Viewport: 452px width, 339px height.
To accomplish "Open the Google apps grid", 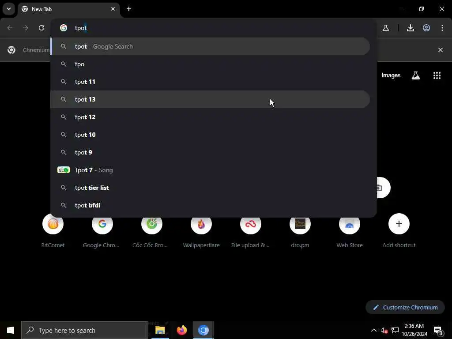I will (x=437, y=75).
